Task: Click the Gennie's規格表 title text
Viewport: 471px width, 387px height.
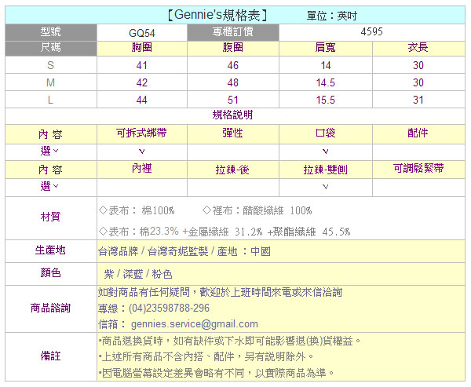Action: [217, 15]
